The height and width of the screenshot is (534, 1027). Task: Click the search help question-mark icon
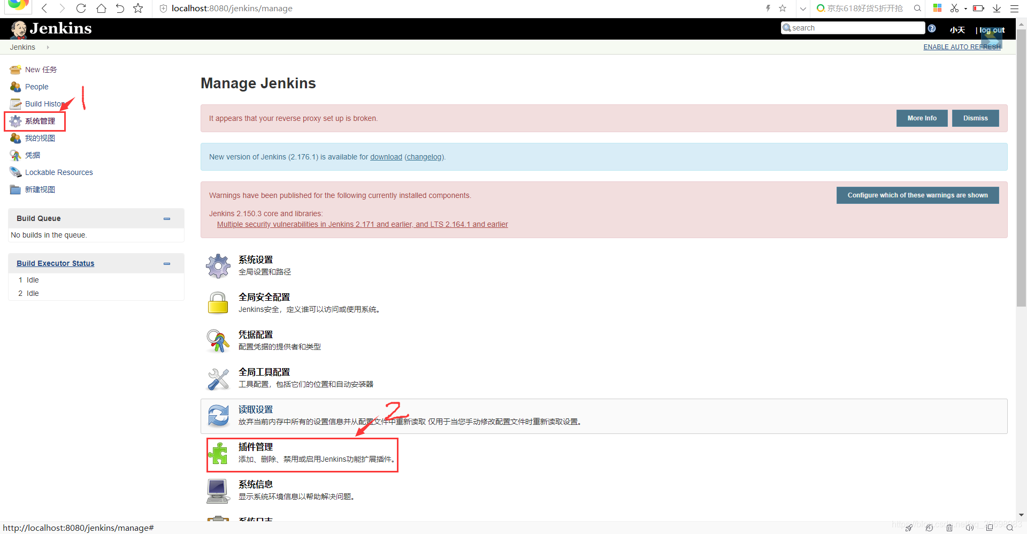(932, 28)
